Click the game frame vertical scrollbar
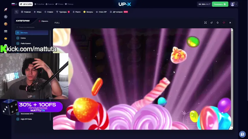Image resolution: width=248 pixels, height=139 pixels. coord(232,79)
